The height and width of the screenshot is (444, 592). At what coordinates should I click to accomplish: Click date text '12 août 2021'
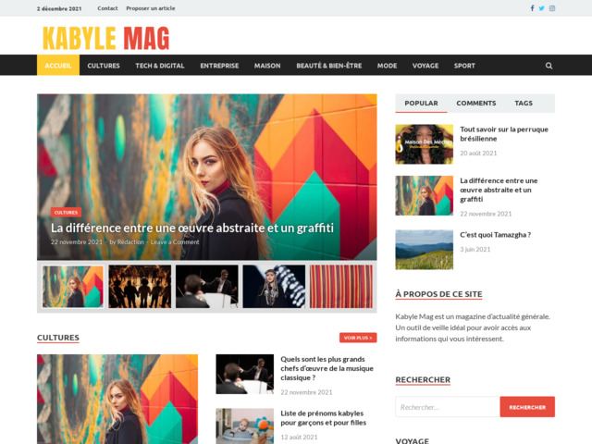(x=299, y=438)
